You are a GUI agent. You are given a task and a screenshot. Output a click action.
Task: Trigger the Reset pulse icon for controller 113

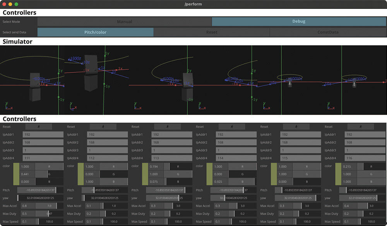(167, 127)
